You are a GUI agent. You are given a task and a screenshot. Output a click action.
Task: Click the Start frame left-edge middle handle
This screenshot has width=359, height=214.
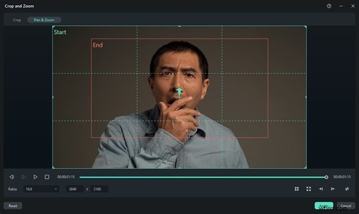point(53,97)
